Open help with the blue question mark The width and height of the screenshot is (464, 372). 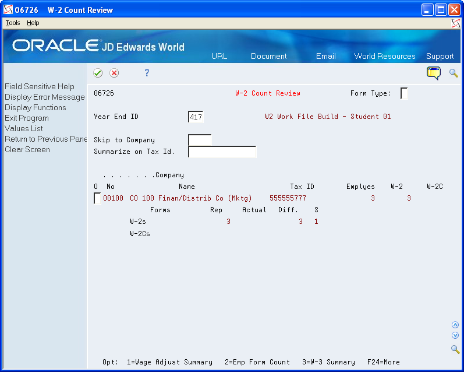point(147,73)
